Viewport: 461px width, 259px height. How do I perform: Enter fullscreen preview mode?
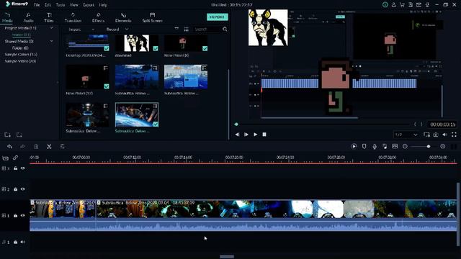click(x=455, y=135)
